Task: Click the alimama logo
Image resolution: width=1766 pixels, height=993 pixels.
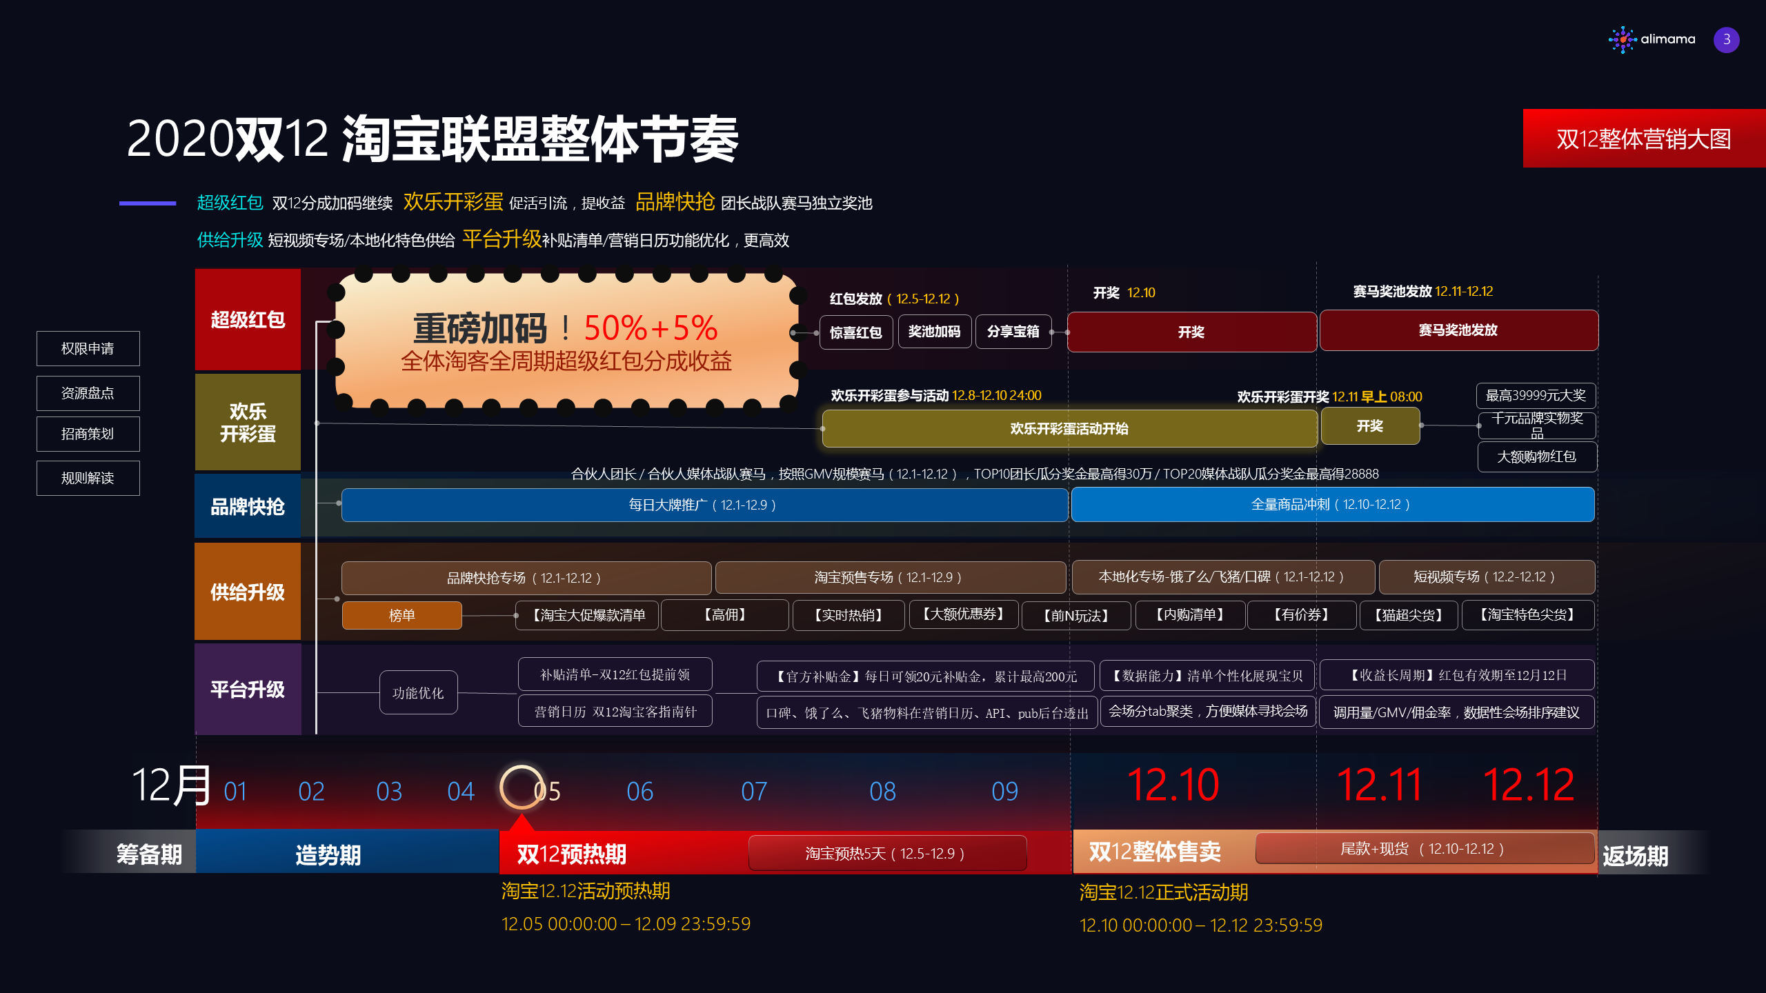Action: [x=1651, y=39]
